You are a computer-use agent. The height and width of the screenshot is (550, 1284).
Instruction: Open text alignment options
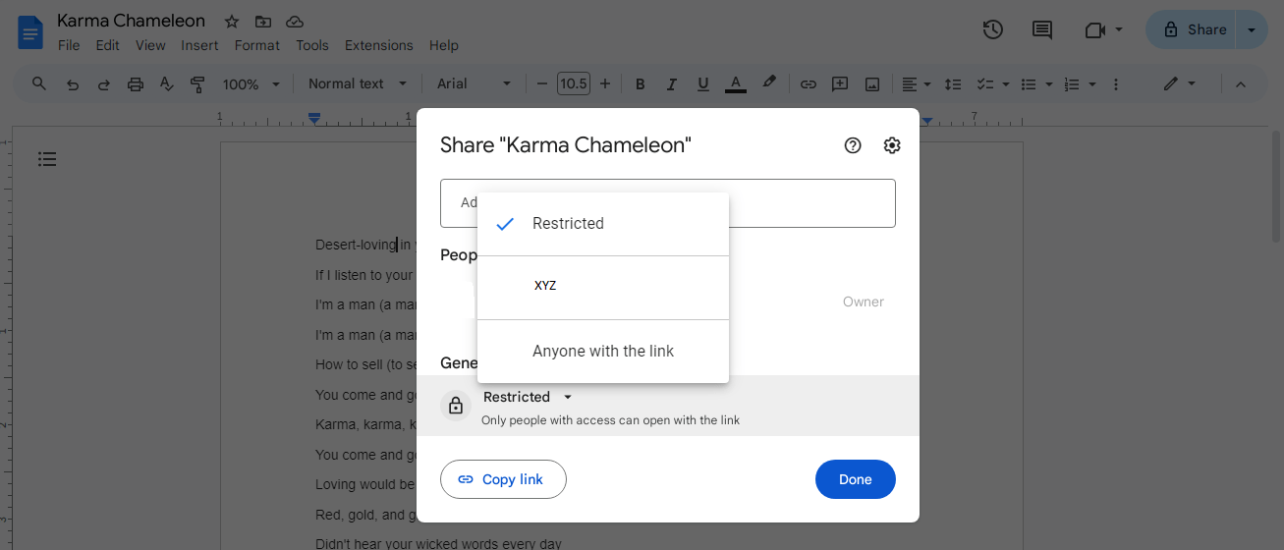pyautogui.click(x=916, y=84)
